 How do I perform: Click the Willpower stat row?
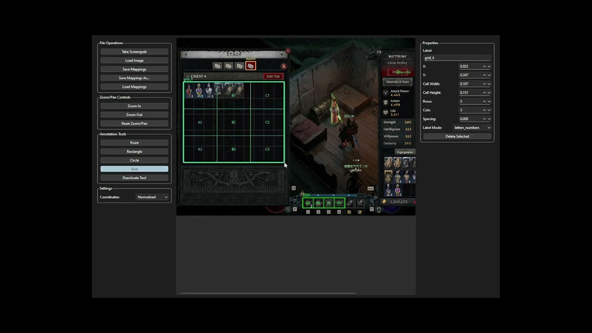pyautogui.click(x=397, y=136)
